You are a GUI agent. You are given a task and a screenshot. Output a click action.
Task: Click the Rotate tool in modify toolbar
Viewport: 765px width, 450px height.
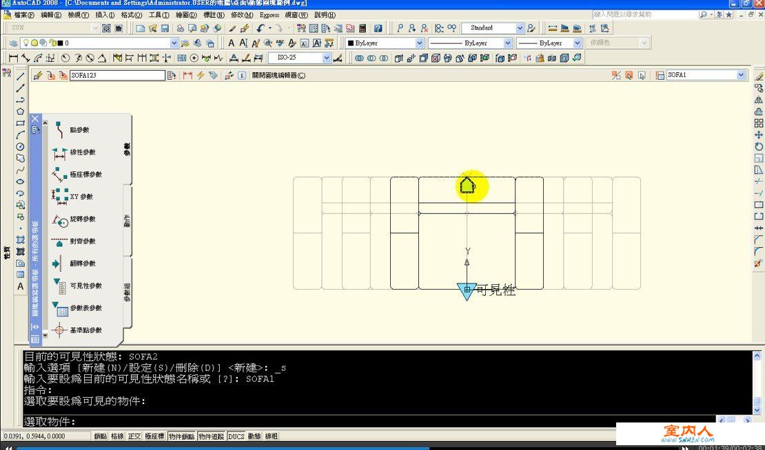pos(759,147)
